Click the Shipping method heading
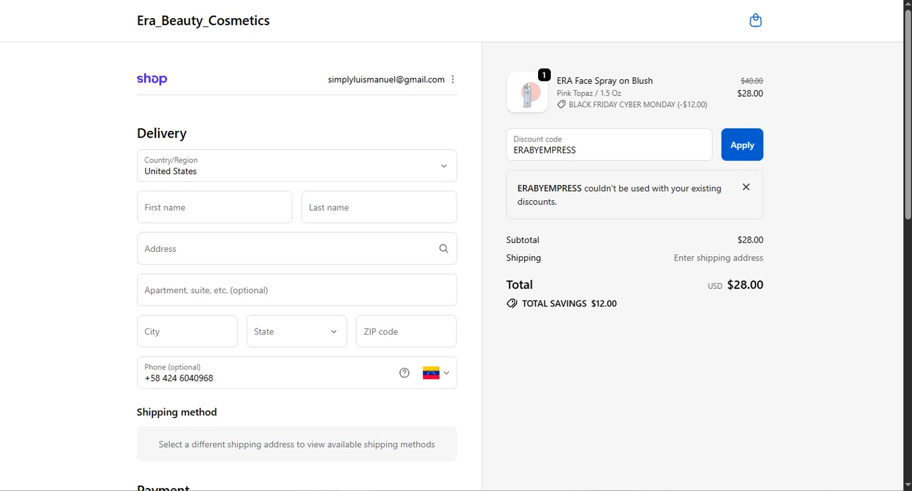 pyautogui.click(x=176, y=412)
